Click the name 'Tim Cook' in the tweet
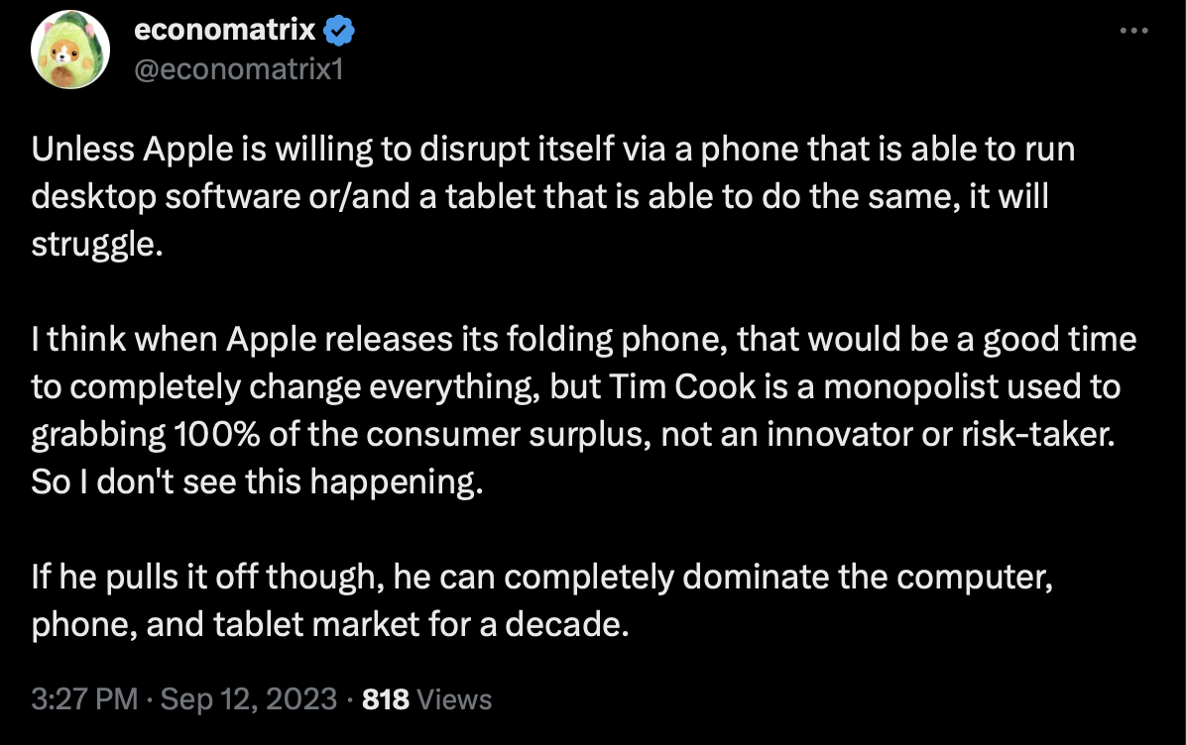 pyautogui.click(x=682, y=386)
